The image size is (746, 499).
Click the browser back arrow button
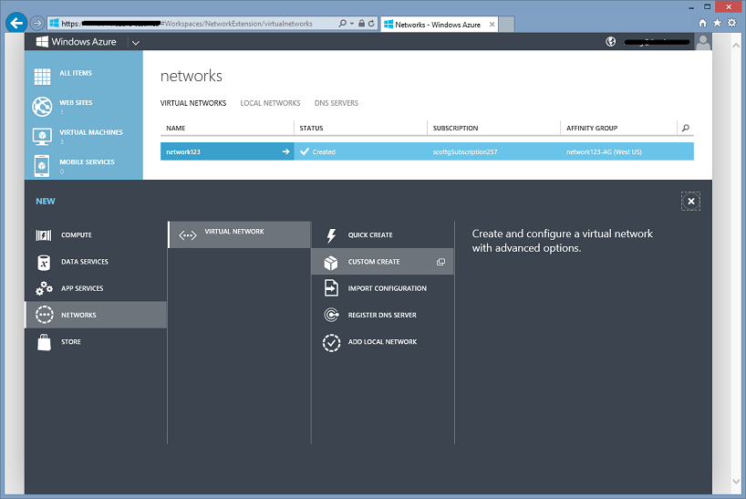click(x=16, y=23)
